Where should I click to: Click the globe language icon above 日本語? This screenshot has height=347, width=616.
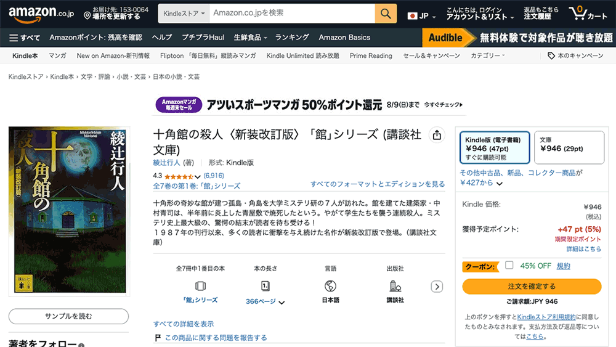(x=330, y=286)
